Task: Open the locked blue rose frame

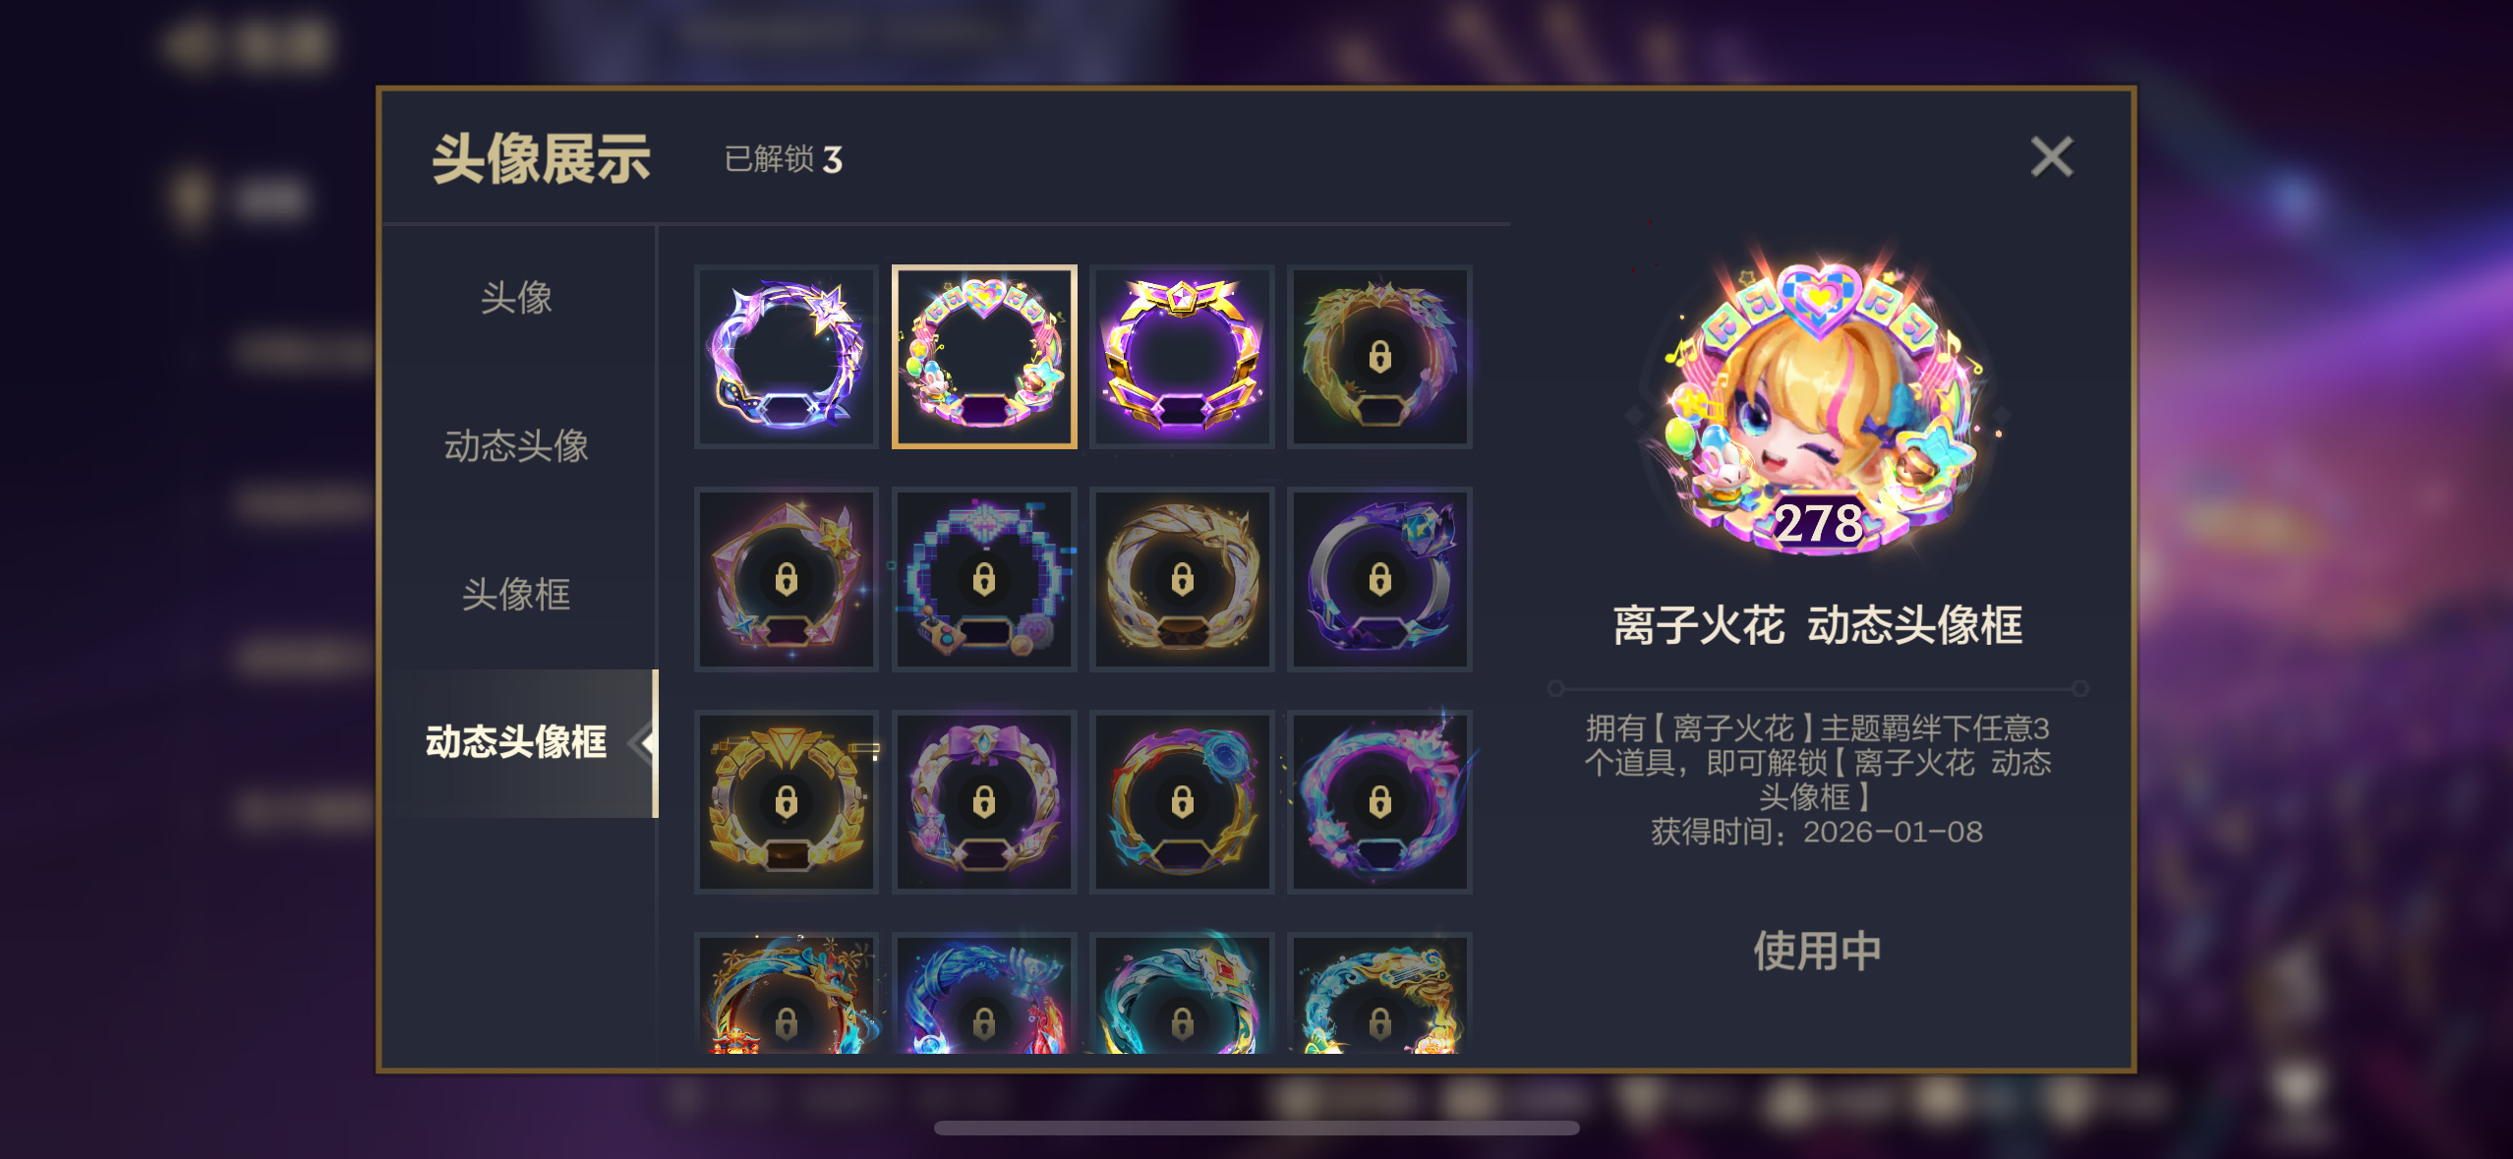Action: [x=1182, y=801]
